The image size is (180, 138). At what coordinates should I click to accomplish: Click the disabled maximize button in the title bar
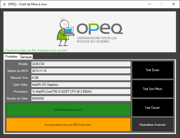point(161,4)
